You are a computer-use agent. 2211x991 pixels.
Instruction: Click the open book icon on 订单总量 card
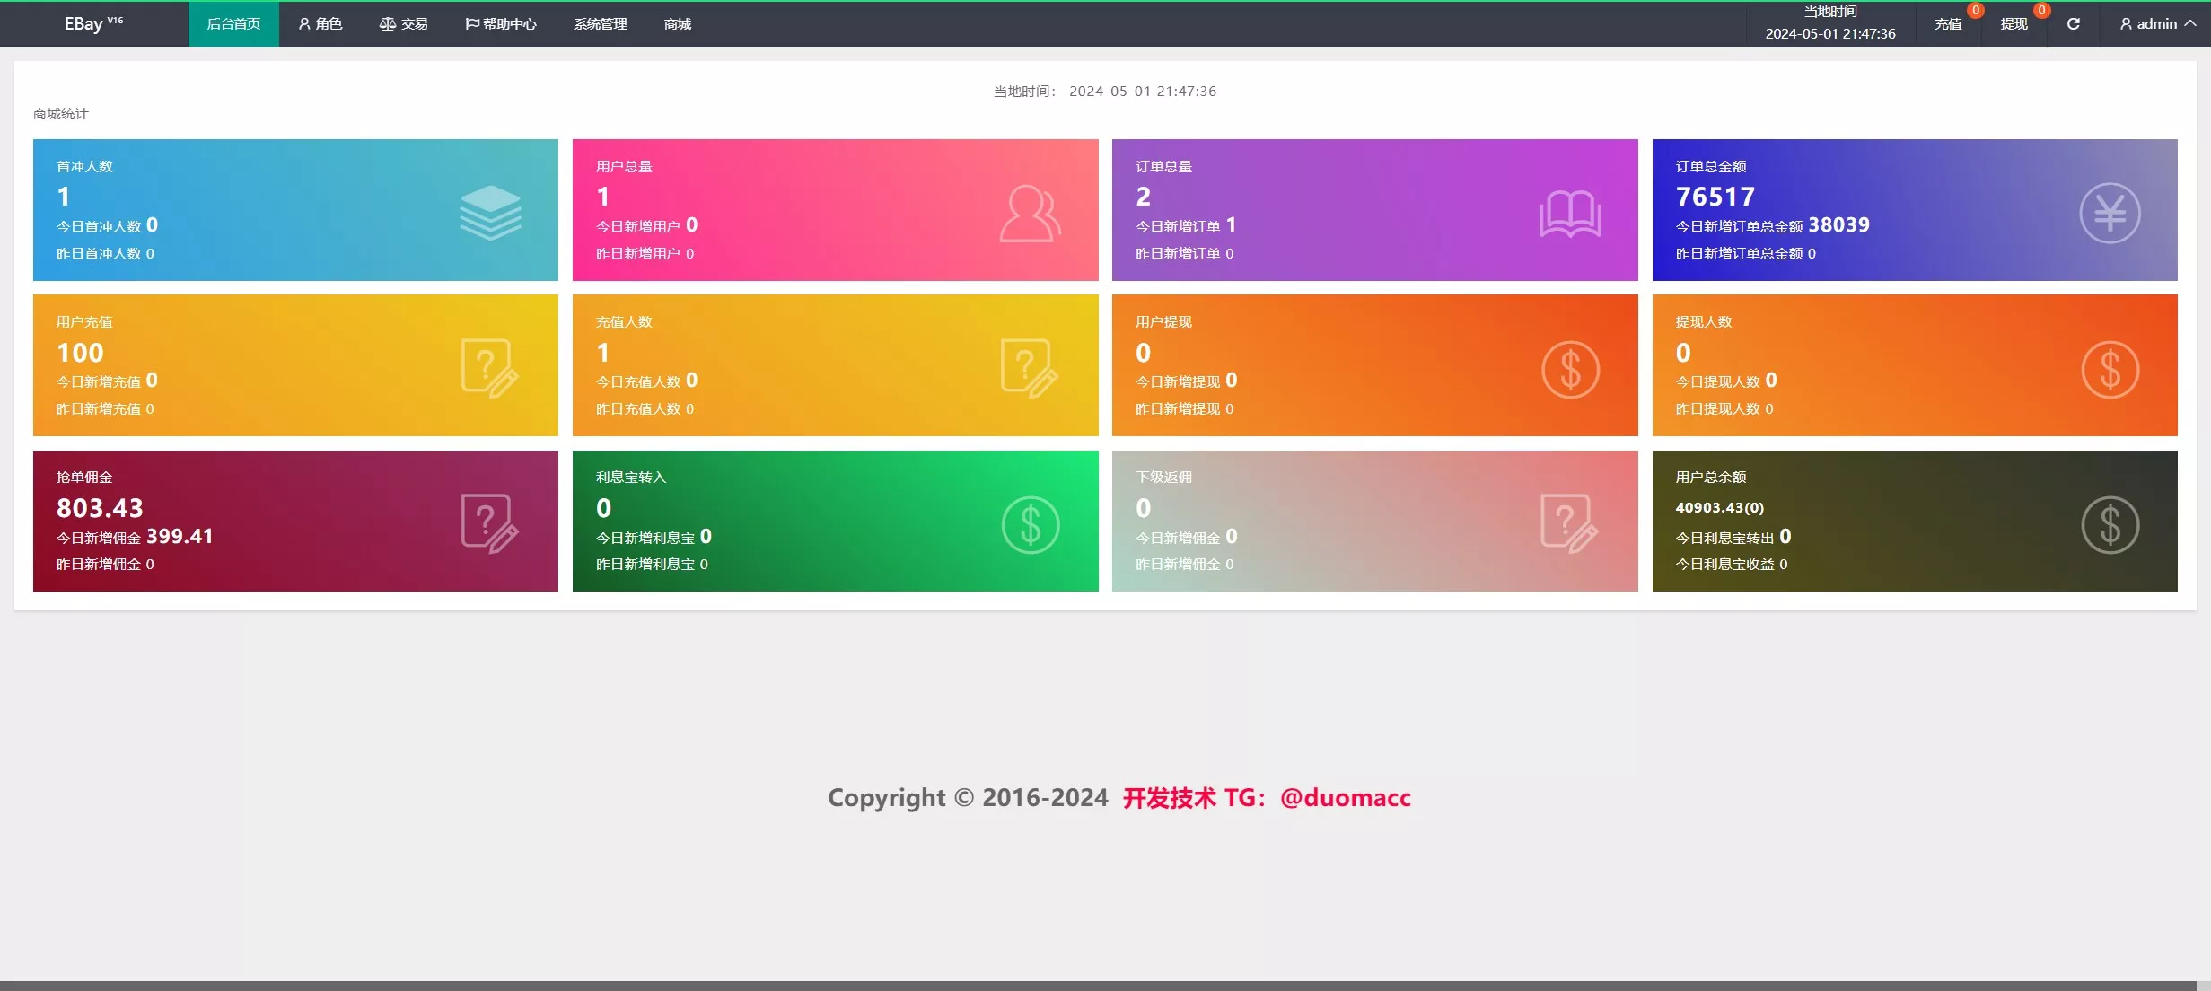(x=1569, y=214)
